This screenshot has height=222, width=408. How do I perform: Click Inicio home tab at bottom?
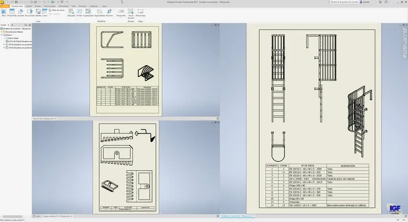[x=37, y=216]
